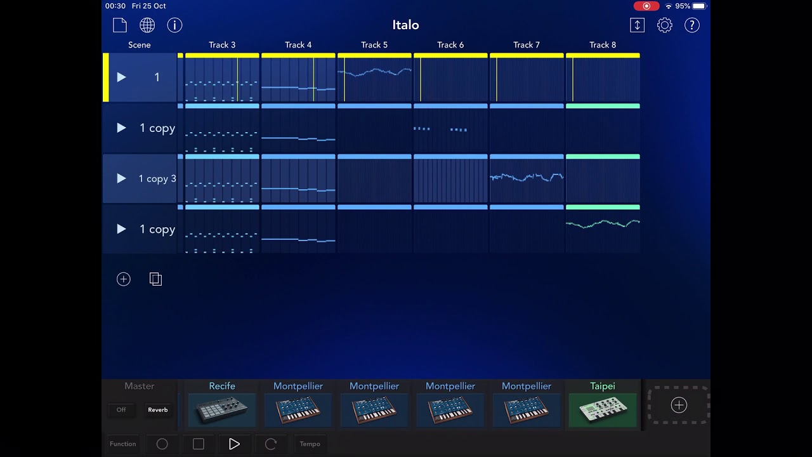Image resolution: width=812 pixels, height=457 pixels.
Task: Add a new scene with plus icon
Action: point(123,279)
